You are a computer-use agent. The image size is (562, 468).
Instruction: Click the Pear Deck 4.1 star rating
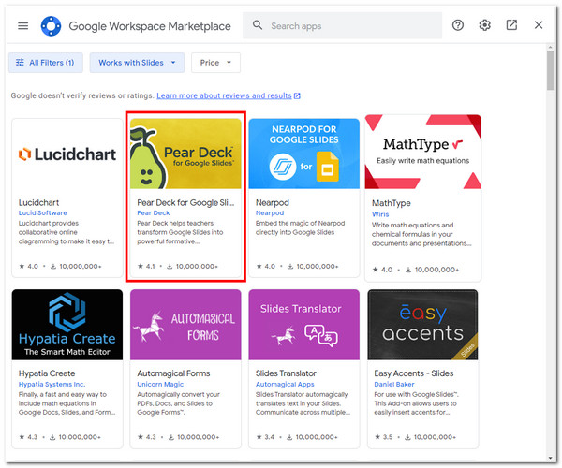pos(147,267)
